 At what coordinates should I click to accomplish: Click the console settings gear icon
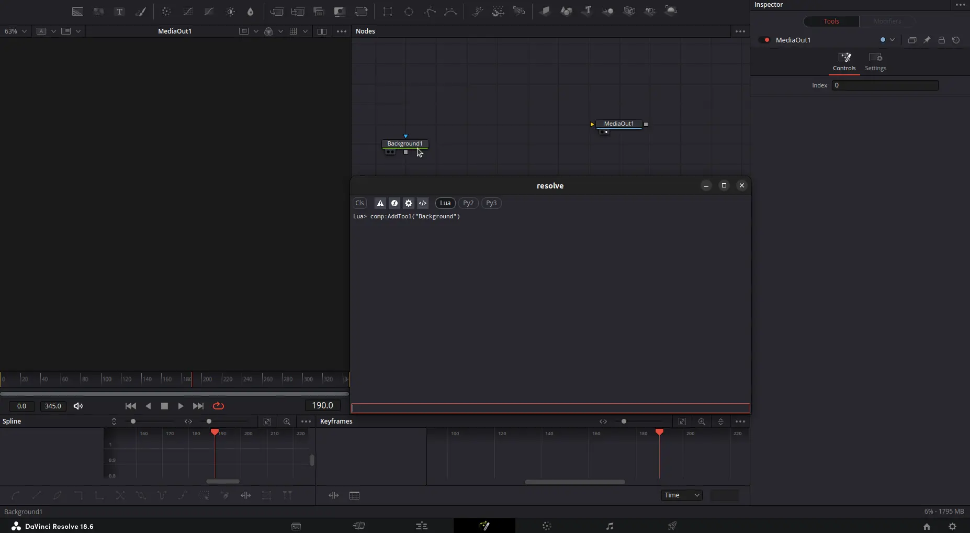(409, 203)
